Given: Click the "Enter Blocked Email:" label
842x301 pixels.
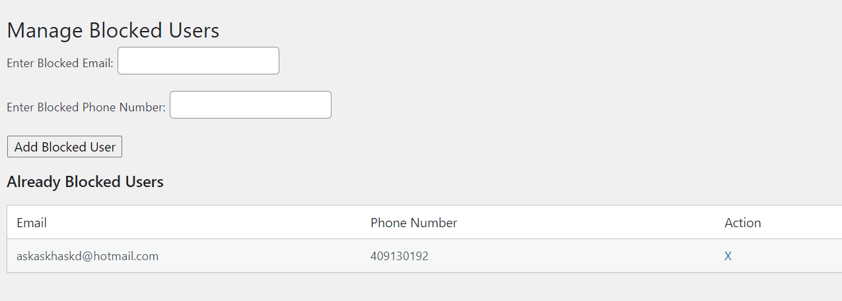Looking at the screenshot, I should tap(60, 63).
